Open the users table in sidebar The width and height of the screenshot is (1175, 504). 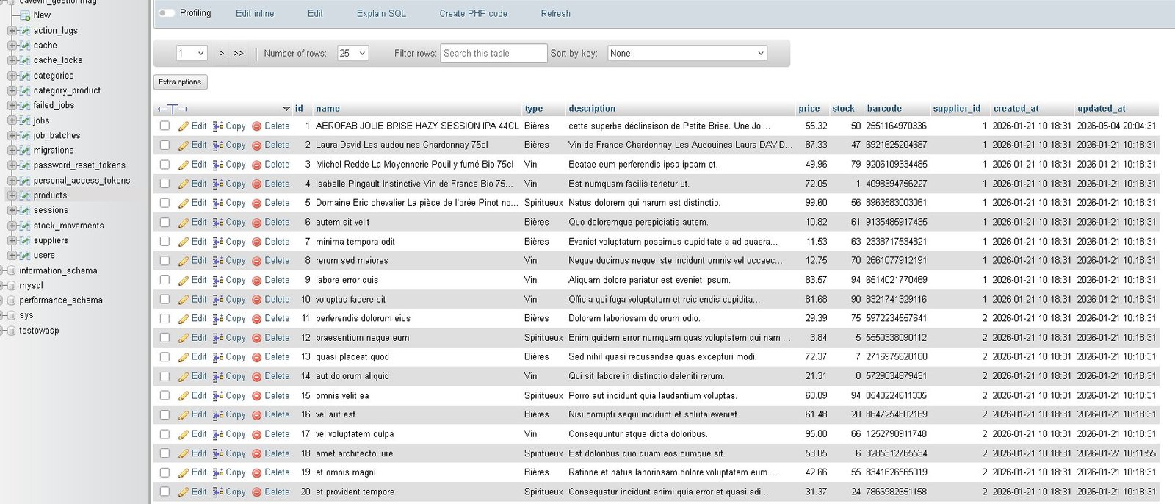coord(44,256)
